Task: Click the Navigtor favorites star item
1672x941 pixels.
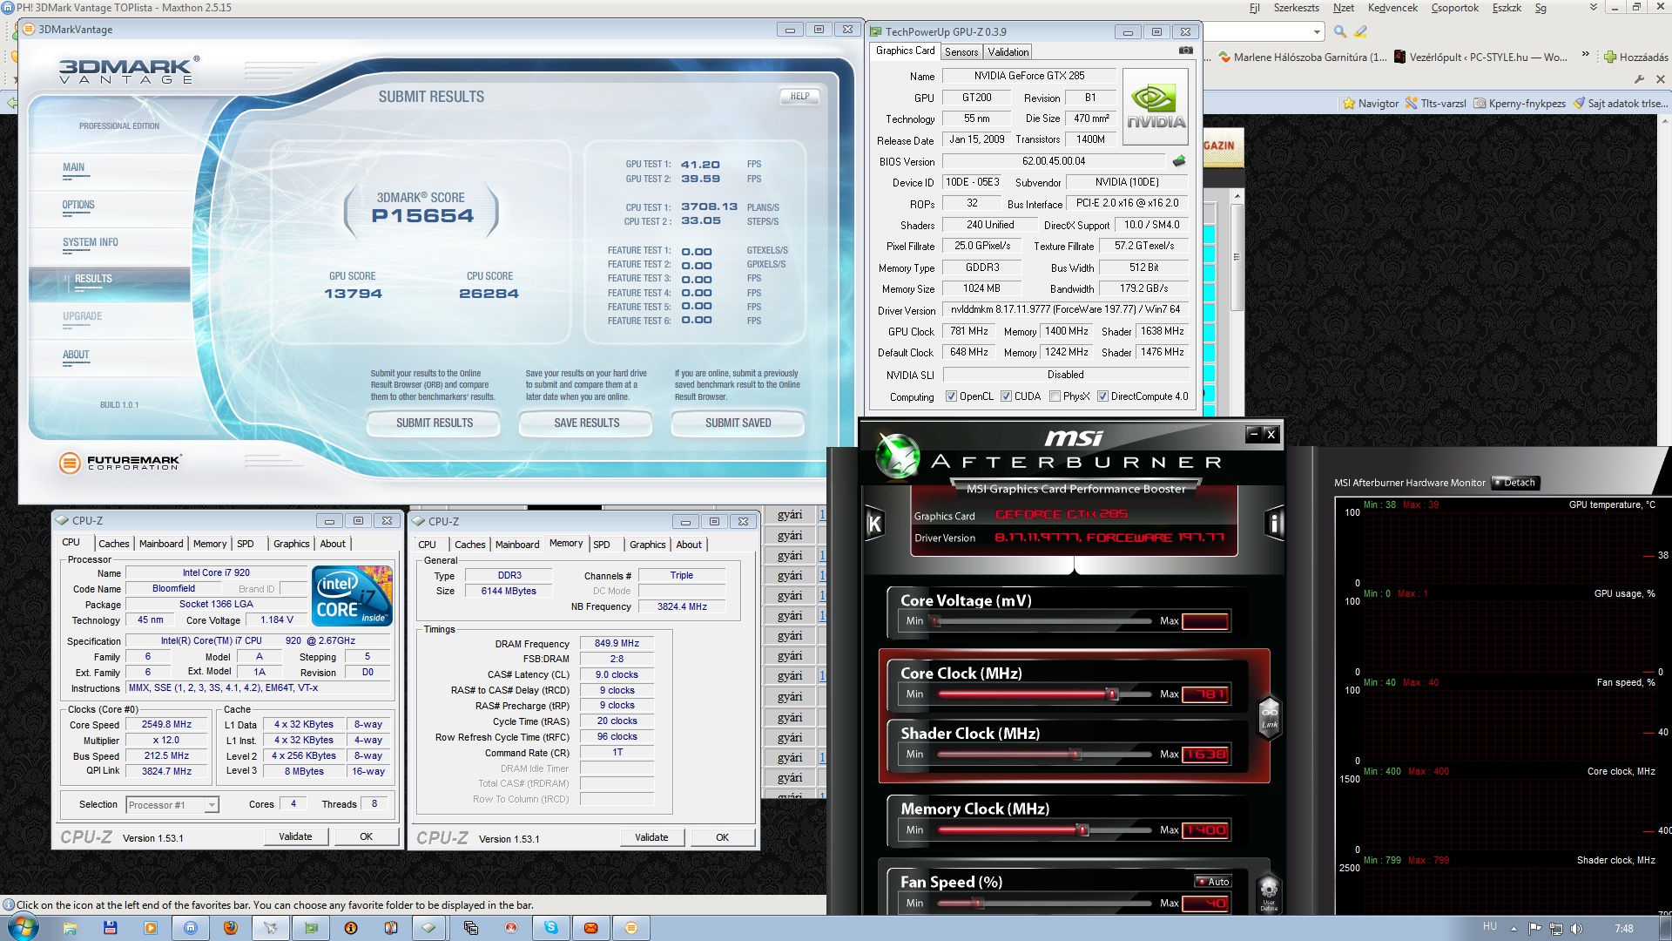Action: pos(1371,104)
